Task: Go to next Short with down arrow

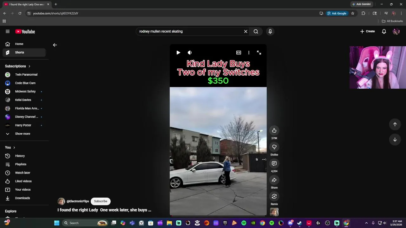Action: pyautogui.click(x=395, y=140)
